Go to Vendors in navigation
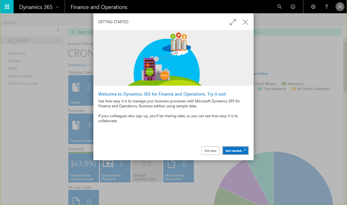This screenshot has width=347, height=205. [15, 61]
